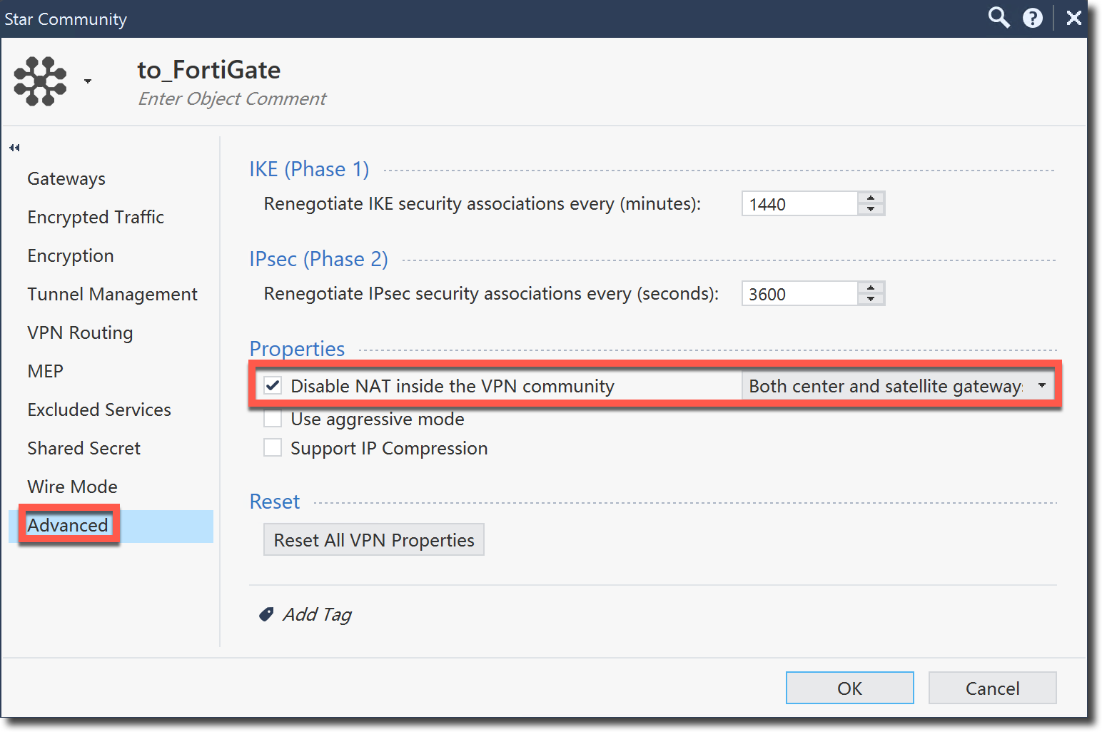Uncheck Disable NAT inside the VPN community

[273, 386]
